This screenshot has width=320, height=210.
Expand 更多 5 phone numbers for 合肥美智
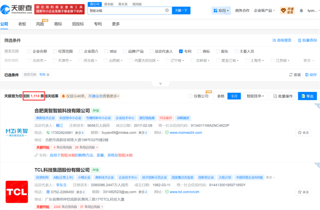pyautogui.click(x=79, y=133)
